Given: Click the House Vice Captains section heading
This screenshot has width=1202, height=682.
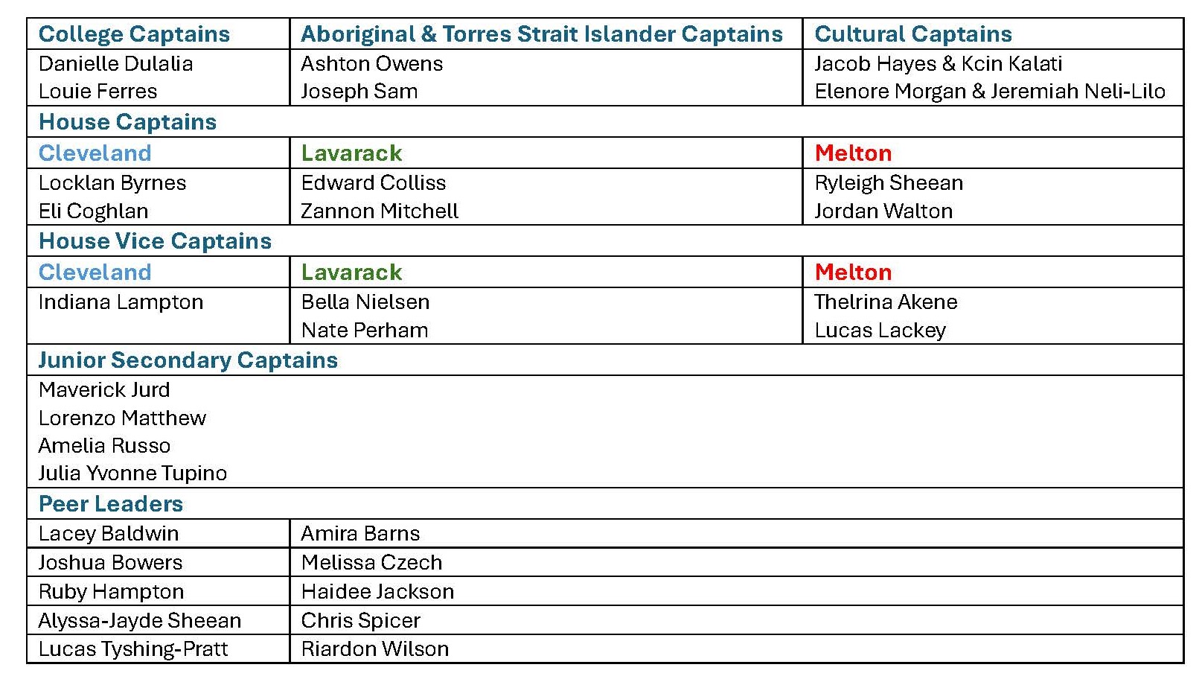Looking at the screenshot, I should tap(155, 241).
